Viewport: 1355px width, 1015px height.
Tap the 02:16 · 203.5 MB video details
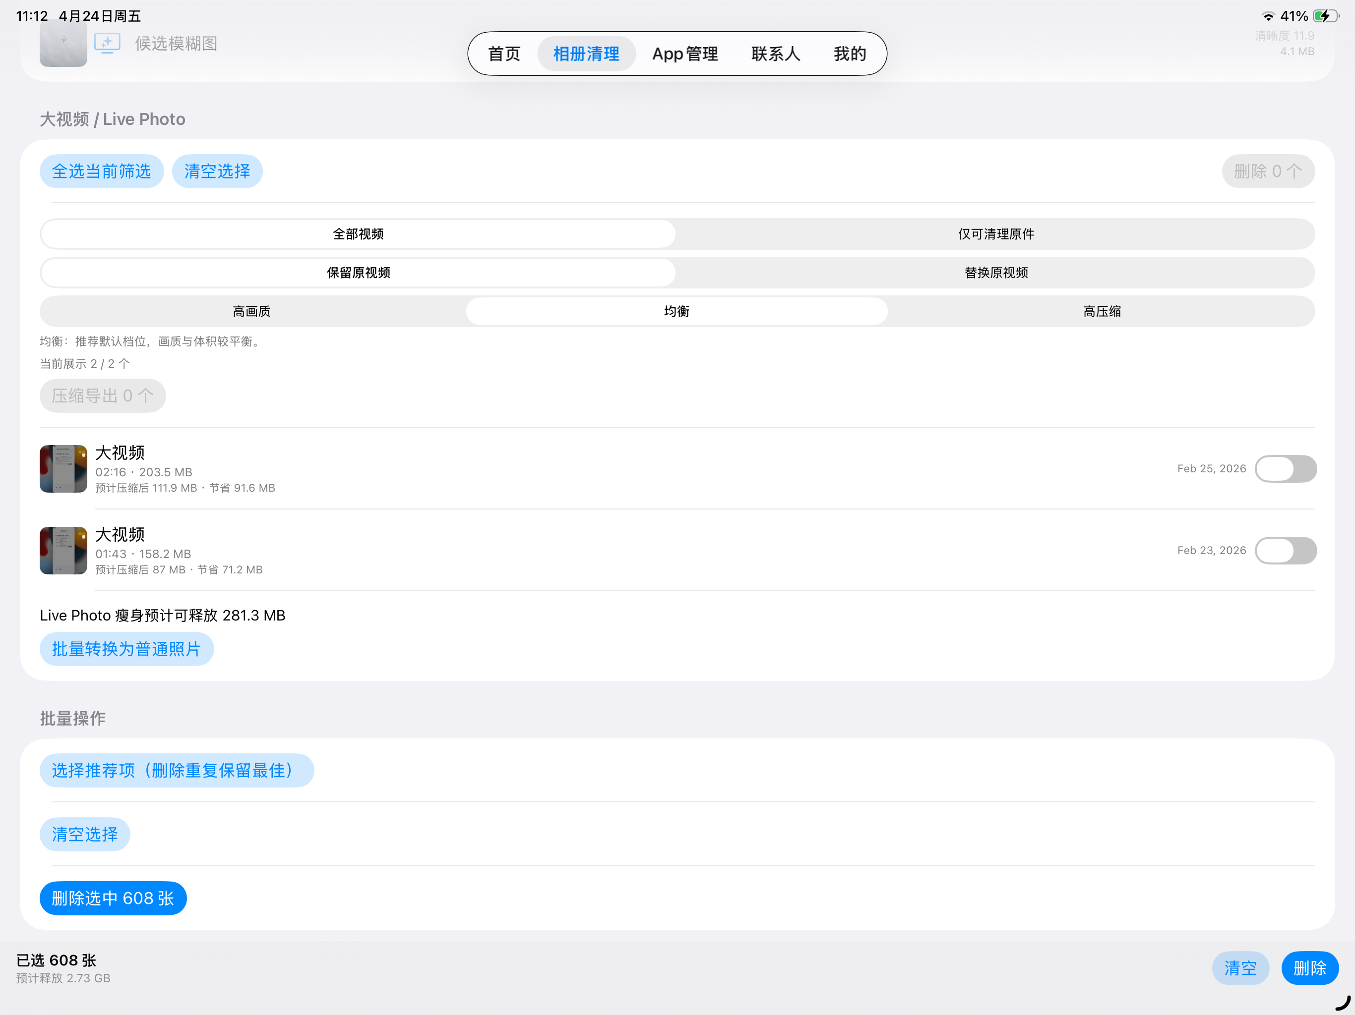[144, 473]
